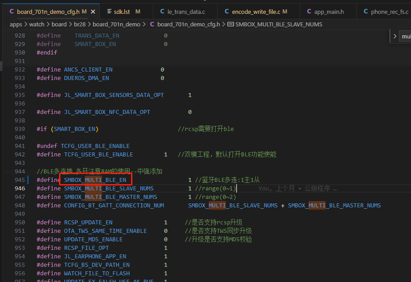Click the comment "//rcsp需要打开ble"
The height and width of the screenshot is (282, 411).
[206, 129]
